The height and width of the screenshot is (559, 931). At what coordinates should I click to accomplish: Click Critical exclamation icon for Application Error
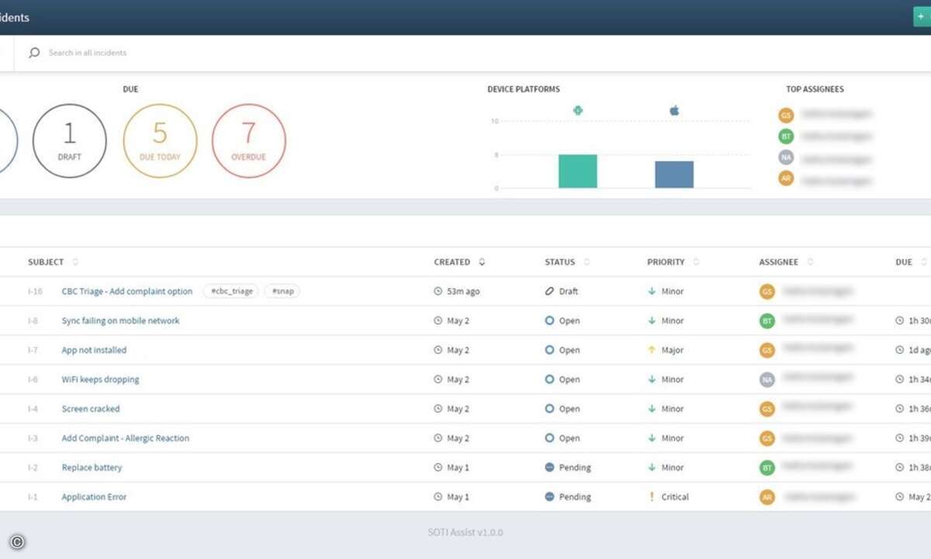pos(652,497)
